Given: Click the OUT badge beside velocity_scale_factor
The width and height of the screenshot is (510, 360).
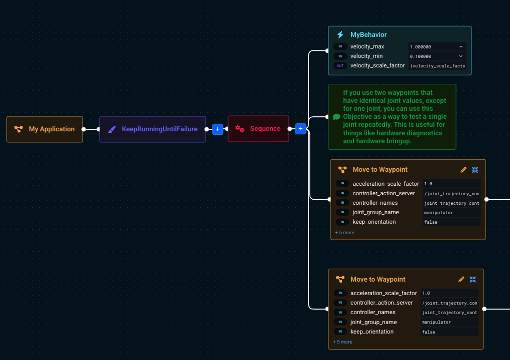Looking at the screenshot, I should (340, 65).
